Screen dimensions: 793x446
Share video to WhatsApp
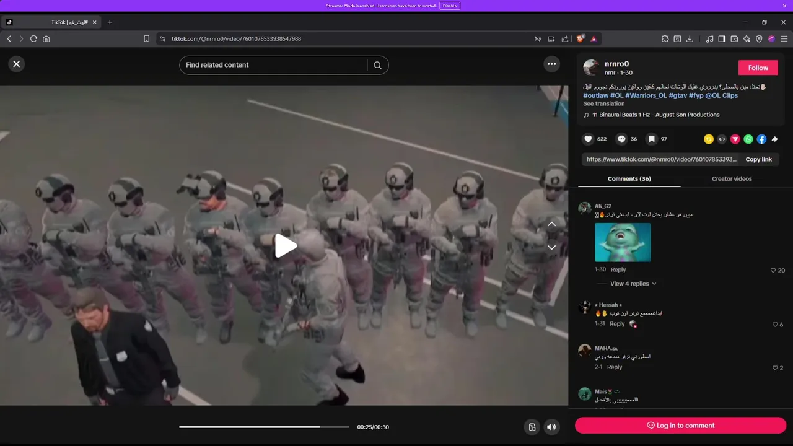[748, 139]
